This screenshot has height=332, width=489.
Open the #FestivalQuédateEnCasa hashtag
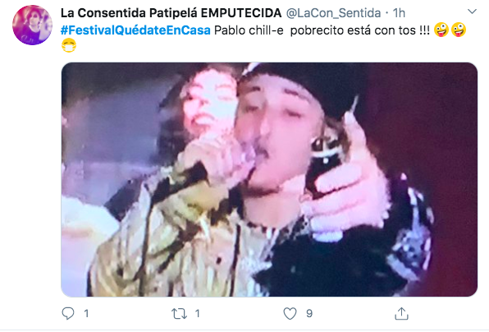135,30
